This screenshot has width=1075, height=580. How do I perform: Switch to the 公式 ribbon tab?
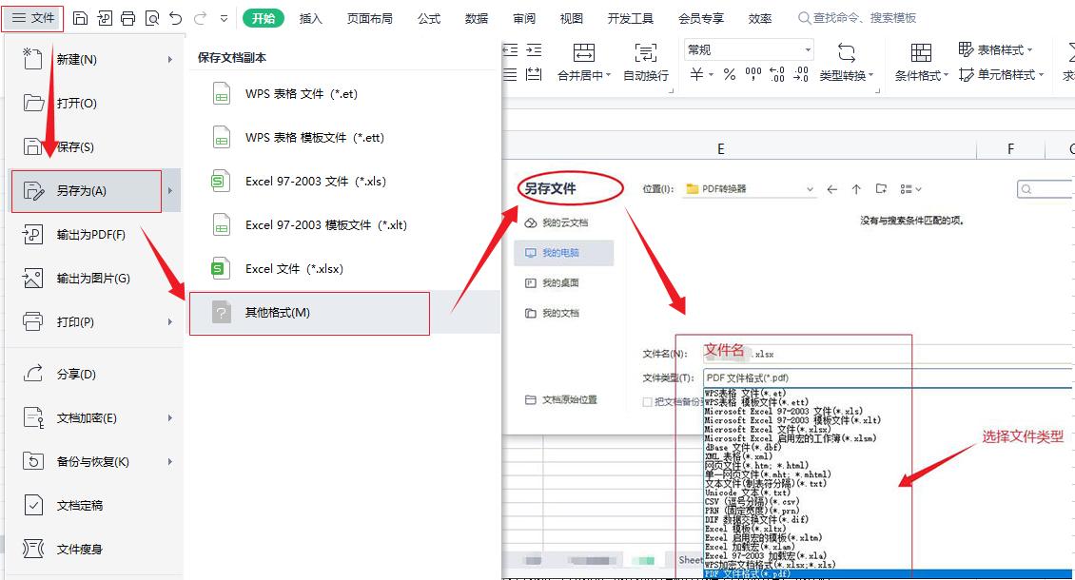pyautogui.click(x=429, y=18)
